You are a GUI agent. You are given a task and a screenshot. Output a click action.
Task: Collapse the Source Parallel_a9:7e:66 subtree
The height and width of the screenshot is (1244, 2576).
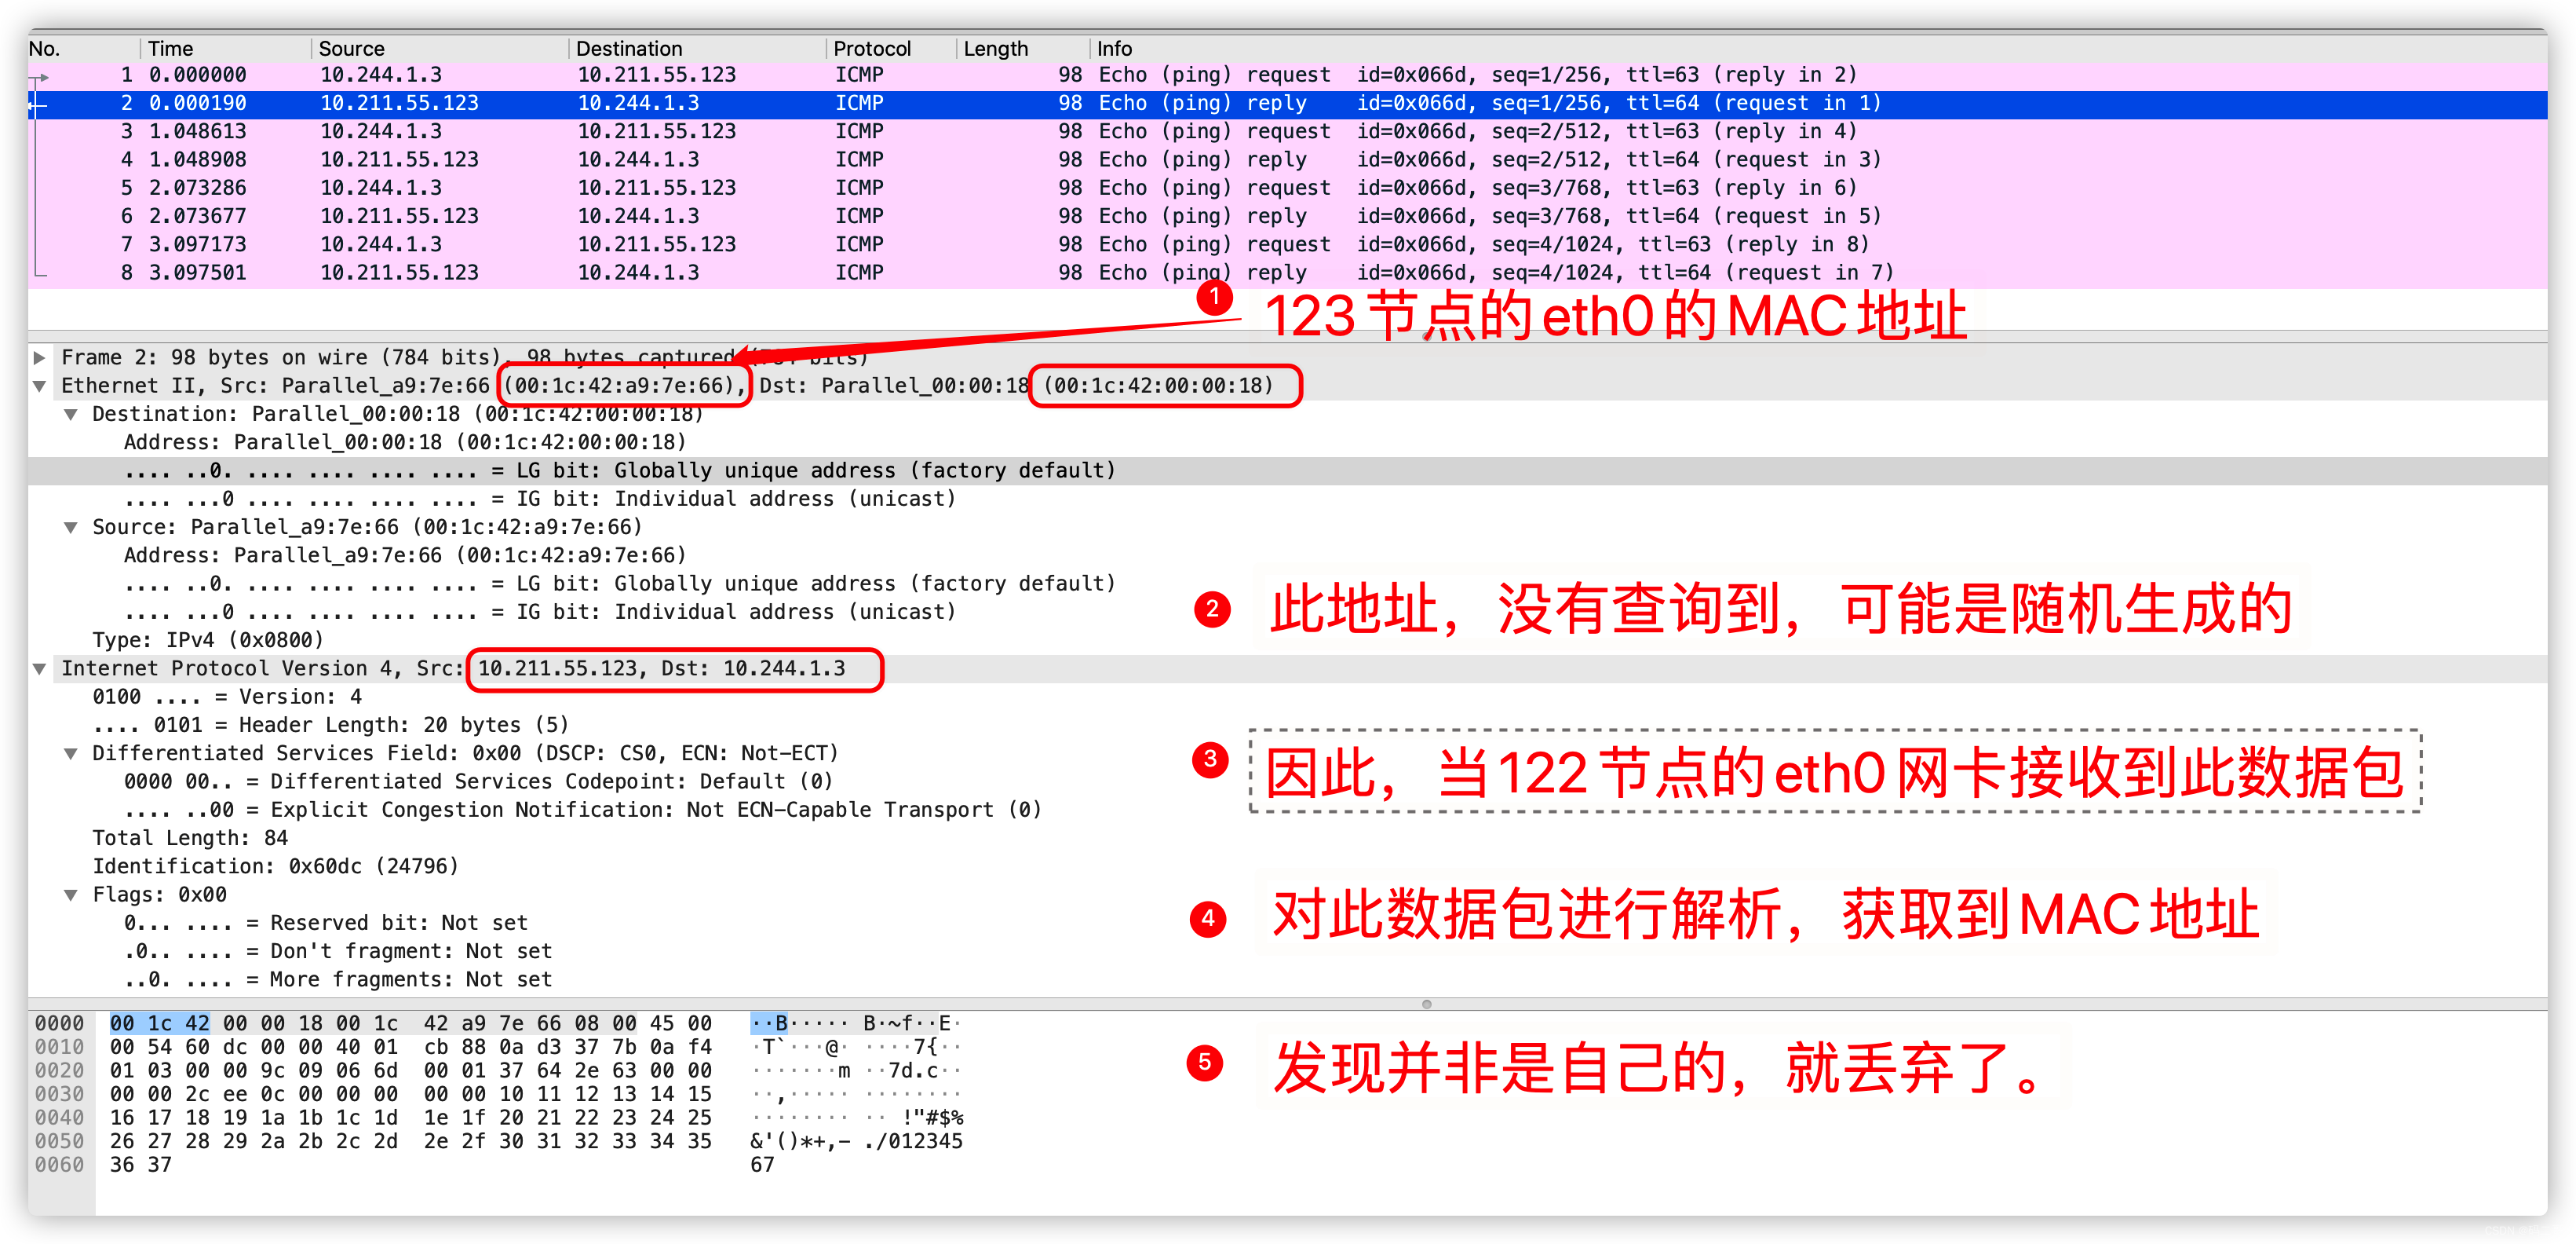[x=70, y=528]
